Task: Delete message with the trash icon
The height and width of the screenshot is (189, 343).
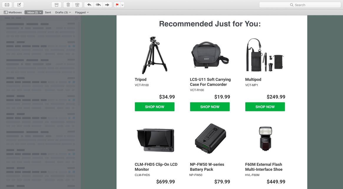Action: (x=68, y=5)
